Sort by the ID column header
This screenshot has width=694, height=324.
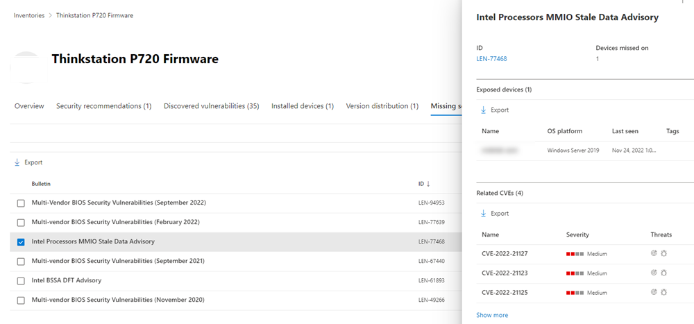(421, 184)
